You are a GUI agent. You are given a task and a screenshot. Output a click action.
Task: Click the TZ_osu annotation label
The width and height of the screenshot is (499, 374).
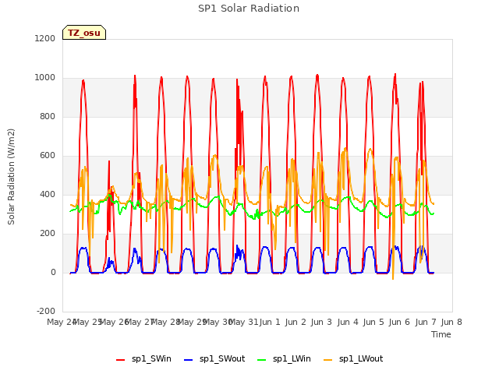(x=84, y=33)
